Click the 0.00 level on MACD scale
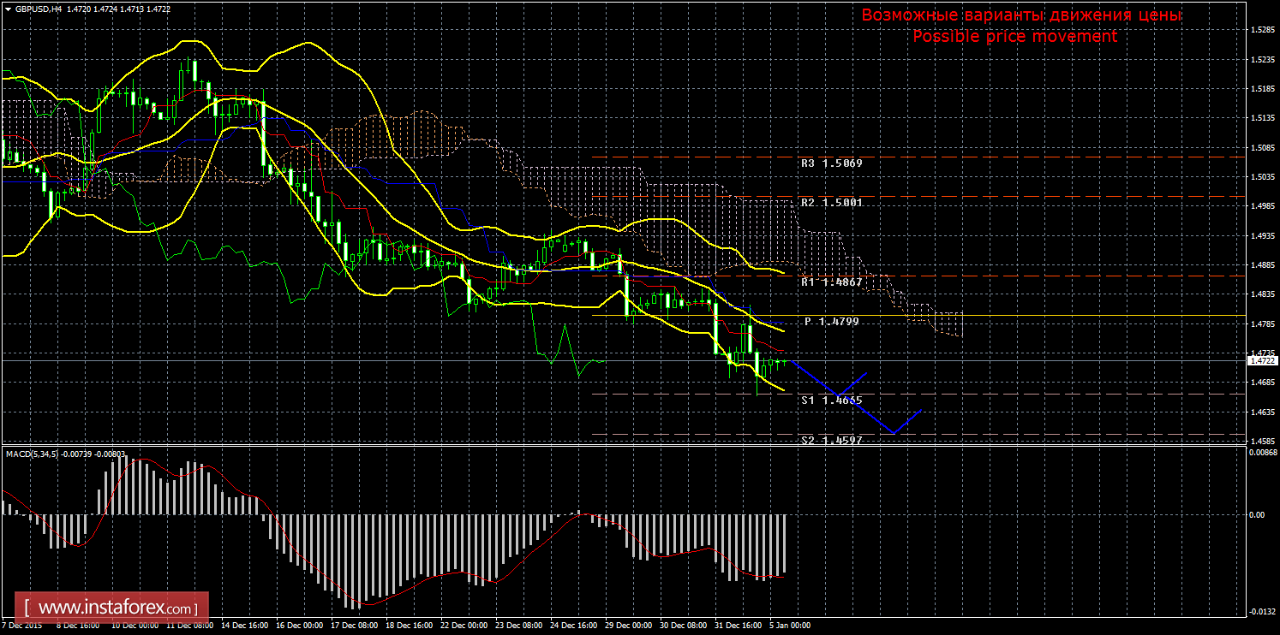The image size is (1280, 635). point(1256,515)
